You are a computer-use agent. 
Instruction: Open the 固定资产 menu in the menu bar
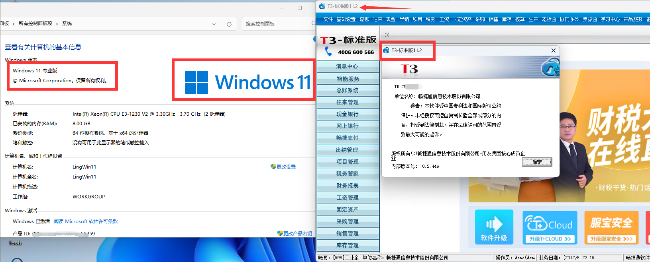coord(462,19)
